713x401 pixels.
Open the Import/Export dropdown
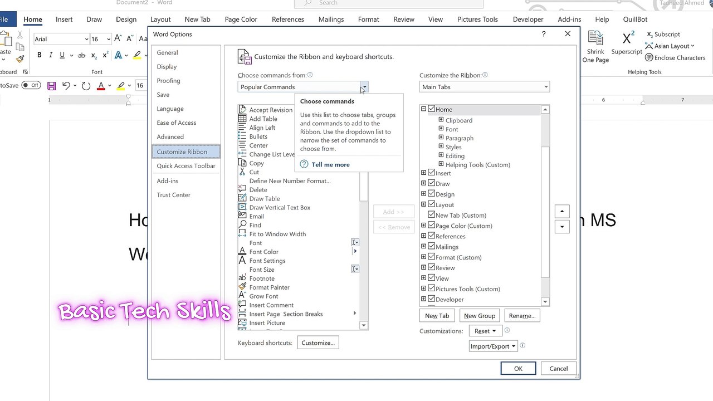(493, 346)
